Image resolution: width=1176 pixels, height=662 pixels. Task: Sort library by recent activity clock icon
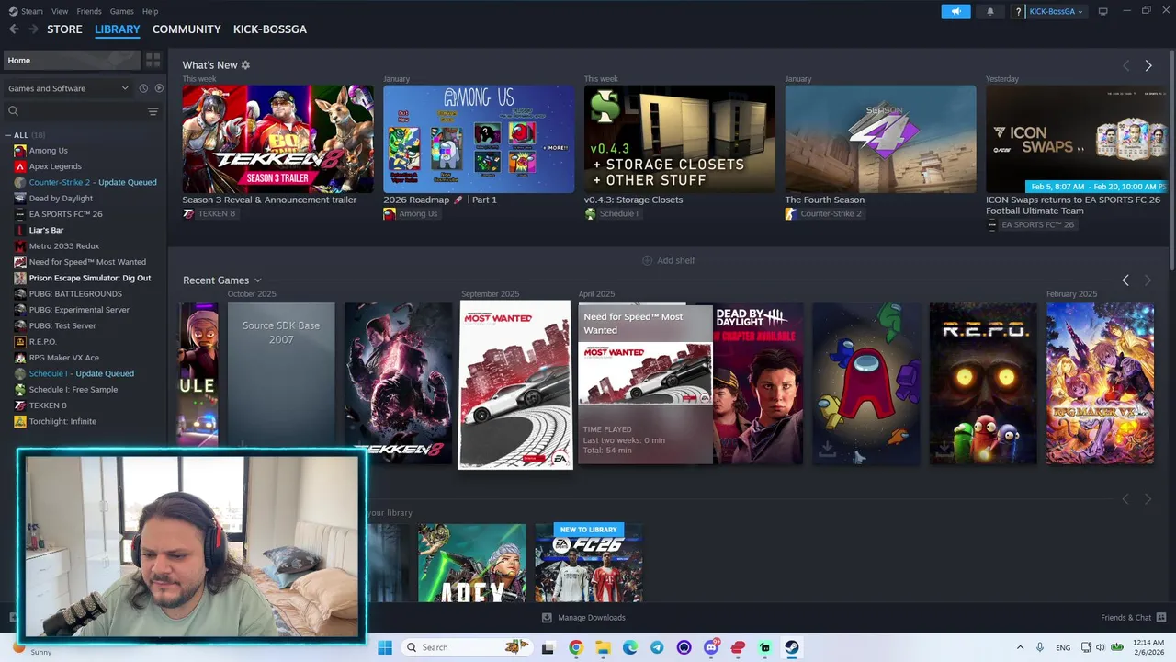pyautogui.click(x=143, y=88)
